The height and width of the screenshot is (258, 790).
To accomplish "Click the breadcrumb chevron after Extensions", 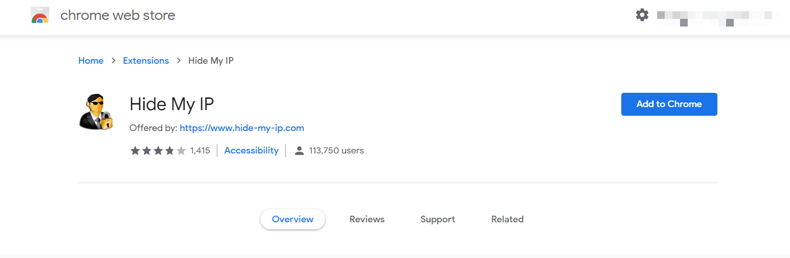I will coord(179,61).
